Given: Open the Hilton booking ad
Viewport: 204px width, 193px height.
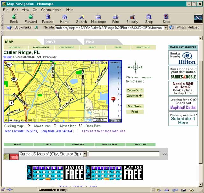Looking at the screenshot, I should [x=183, y=58].
